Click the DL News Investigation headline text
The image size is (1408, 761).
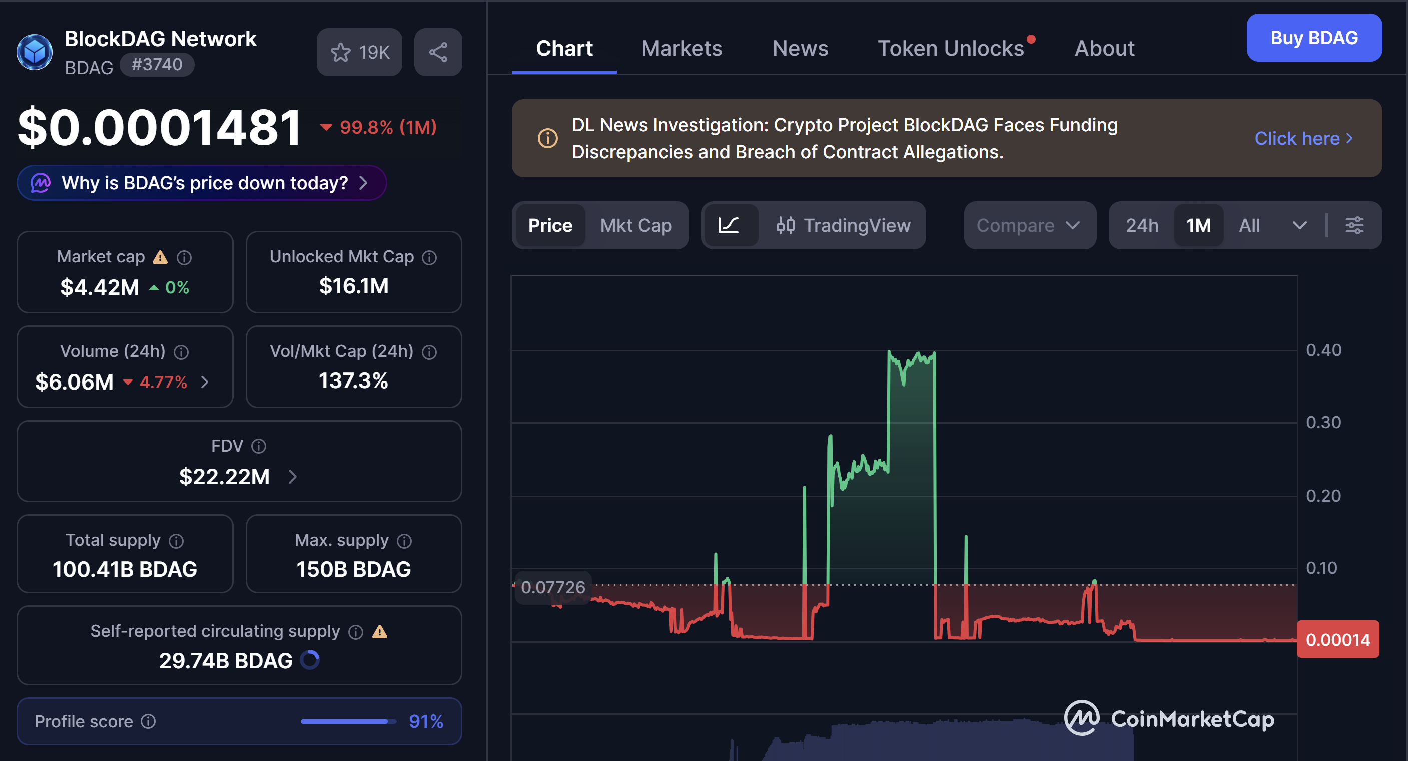tap(845, 138)
